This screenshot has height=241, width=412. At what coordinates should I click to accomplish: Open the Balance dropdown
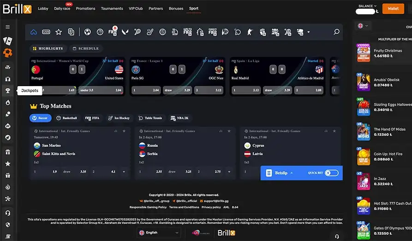click(x=367, y=6)
